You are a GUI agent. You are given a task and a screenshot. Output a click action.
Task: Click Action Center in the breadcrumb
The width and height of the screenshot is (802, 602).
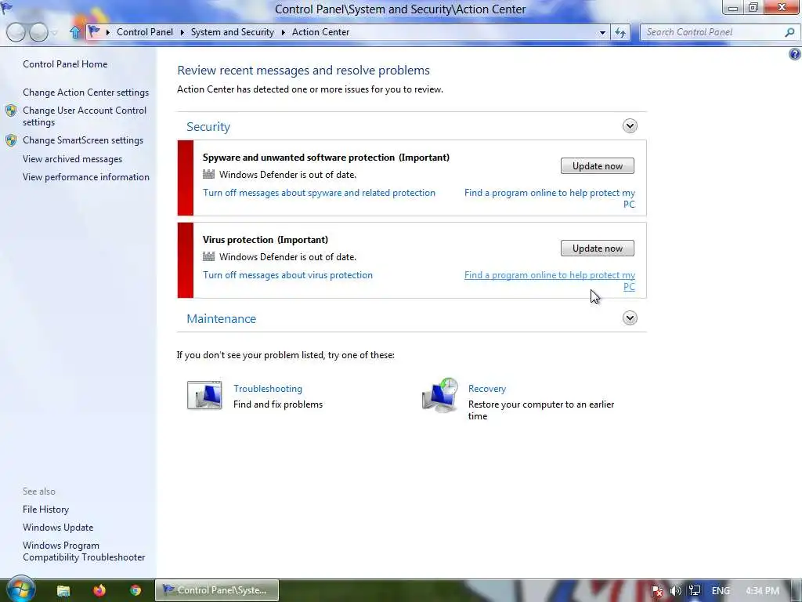(320, 31)
